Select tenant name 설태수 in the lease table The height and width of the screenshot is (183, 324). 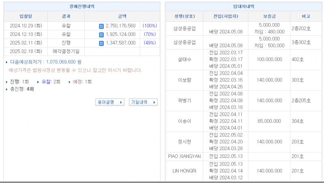(x=184, y=60)
